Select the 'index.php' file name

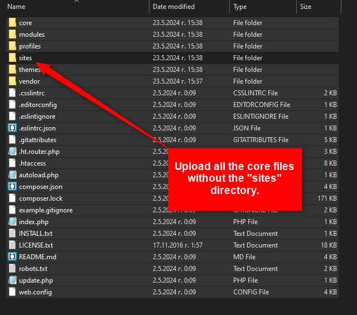pyautogui.click(x=33, y=222)
